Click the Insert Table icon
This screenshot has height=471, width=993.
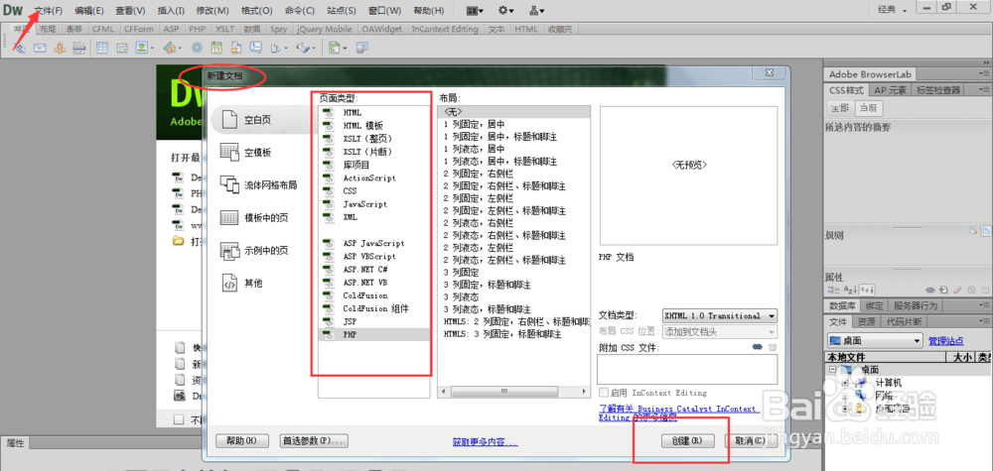[x=102, y=48]
